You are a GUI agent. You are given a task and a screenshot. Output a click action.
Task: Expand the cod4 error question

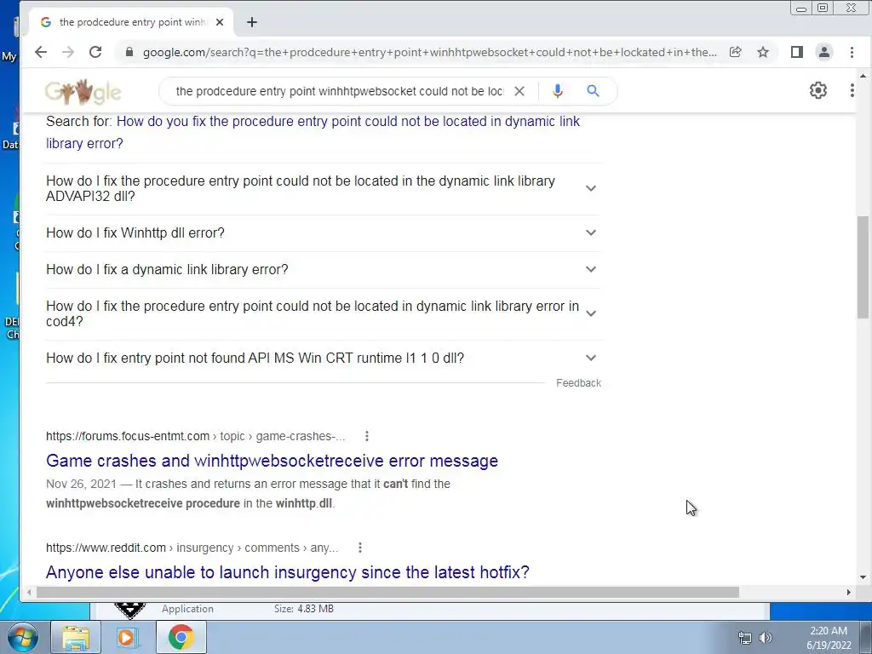coord(323,313)
